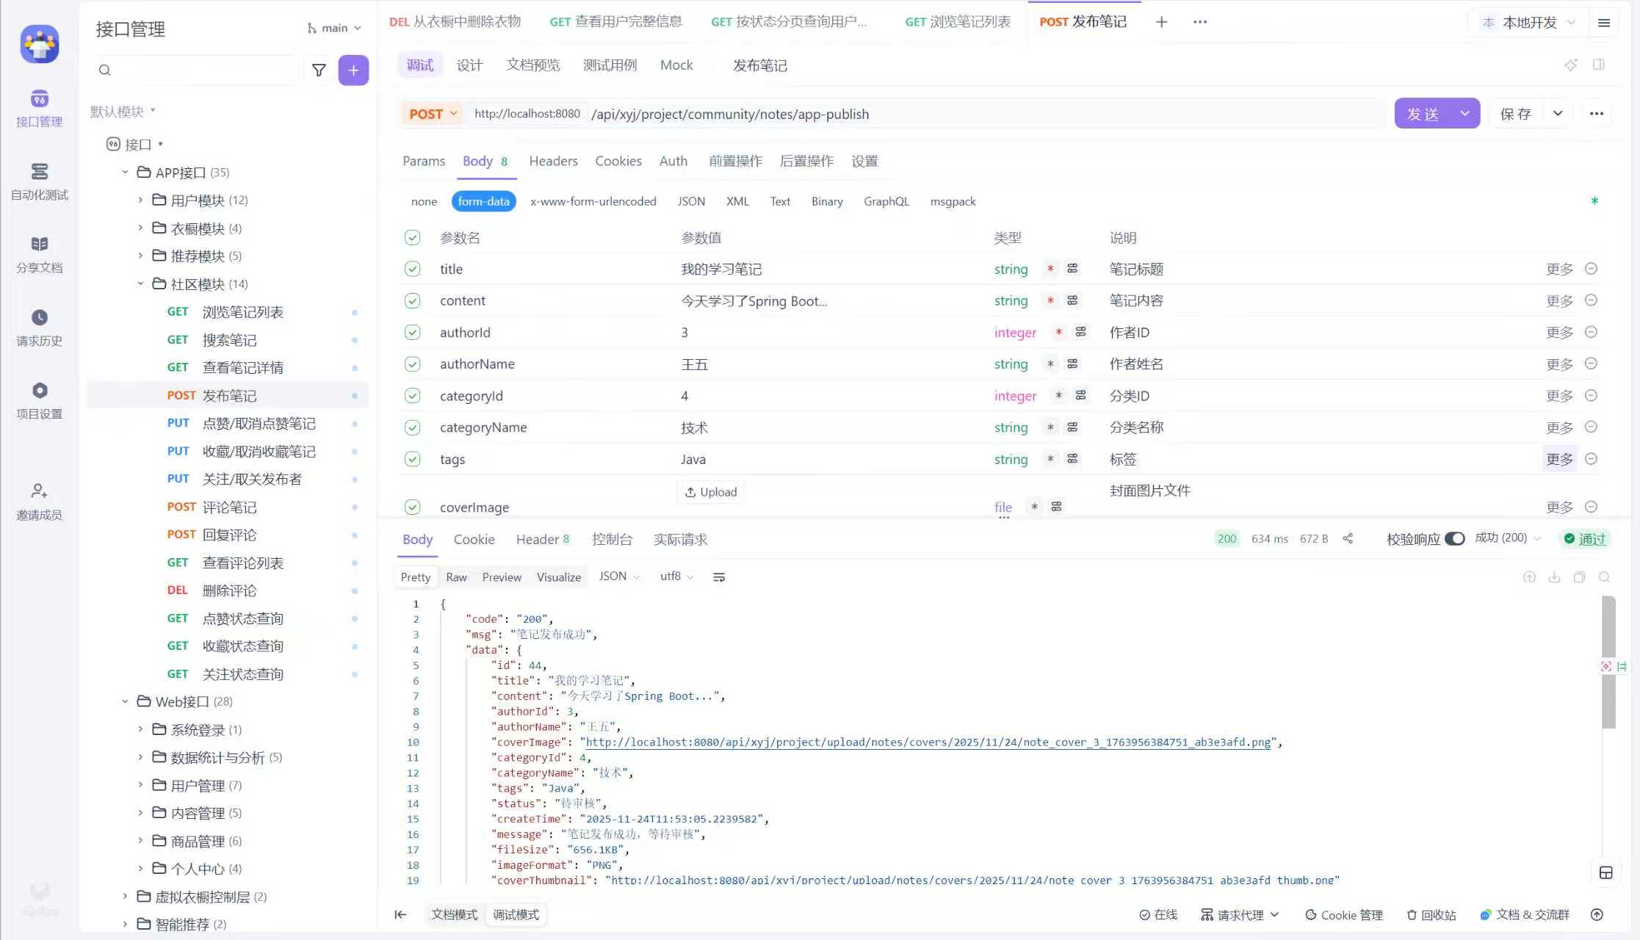Open the POST method dropdown
The image size is (1640, 940).
[x=433, y=114]
